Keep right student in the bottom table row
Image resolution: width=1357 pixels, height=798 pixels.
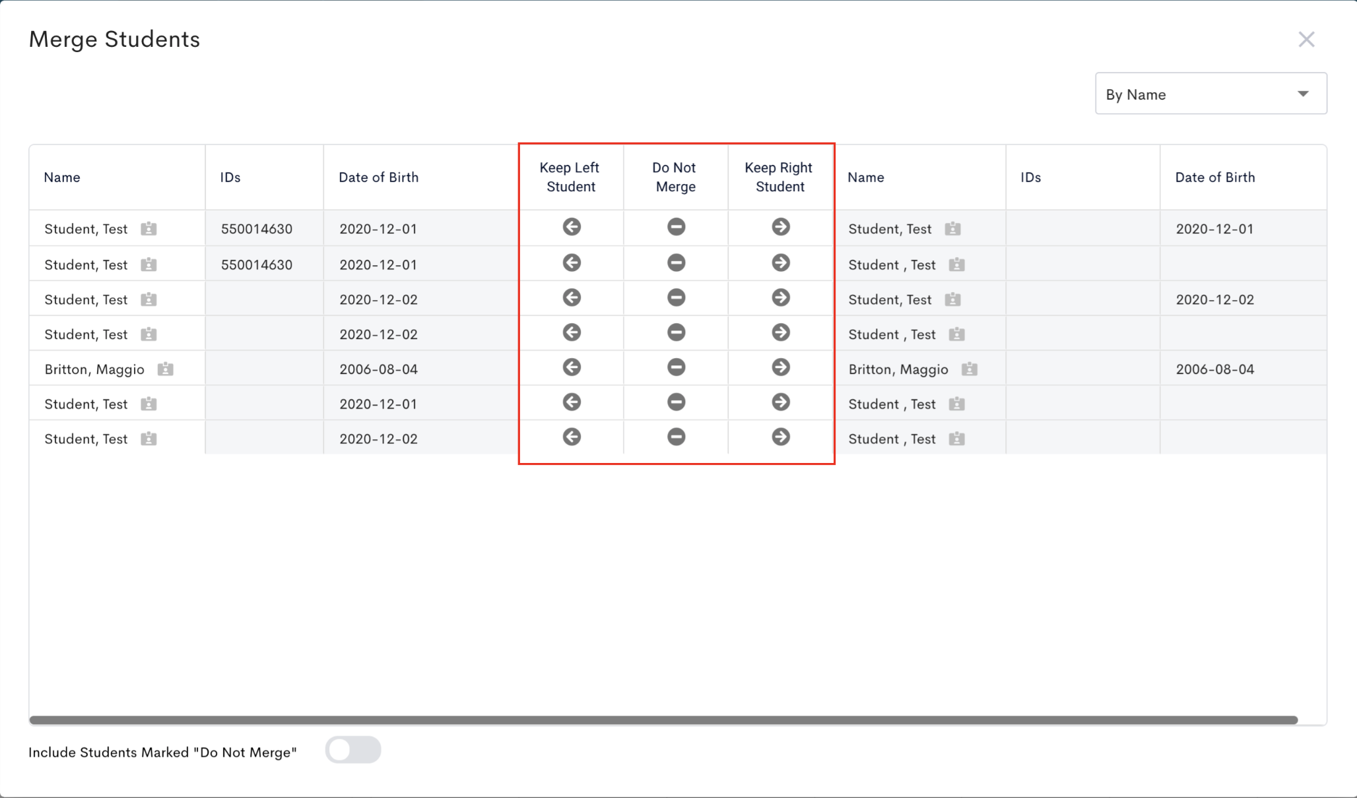(x=781, y=437)
